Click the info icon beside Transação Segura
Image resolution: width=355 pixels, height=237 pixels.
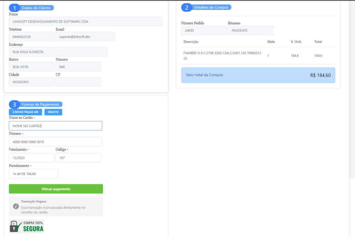16,206
